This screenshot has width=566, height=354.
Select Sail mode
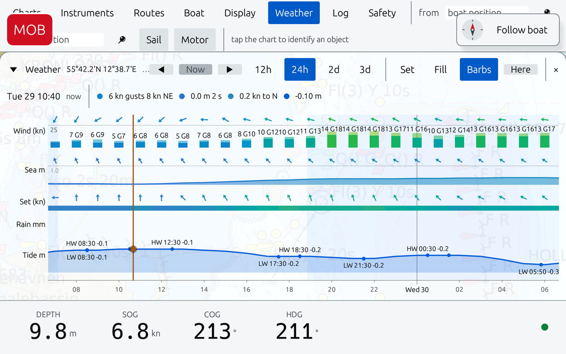(x=154, y=40)
